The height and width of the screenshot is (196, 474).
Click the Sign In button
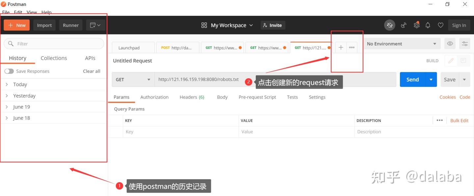point(459,25)
